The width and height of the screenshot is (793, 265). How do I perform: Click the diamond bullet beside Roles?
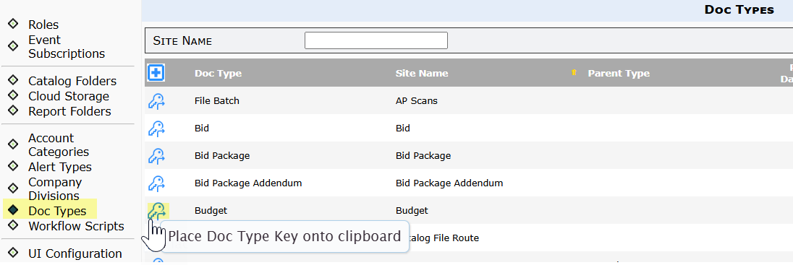click(x=13, y=24)
